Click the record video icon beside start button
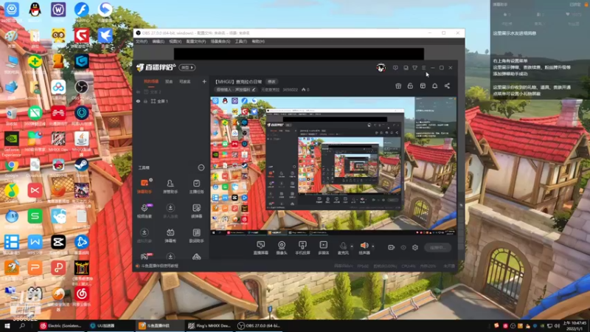The width and height of the screenshot is (590, 332). coord(392,247)
